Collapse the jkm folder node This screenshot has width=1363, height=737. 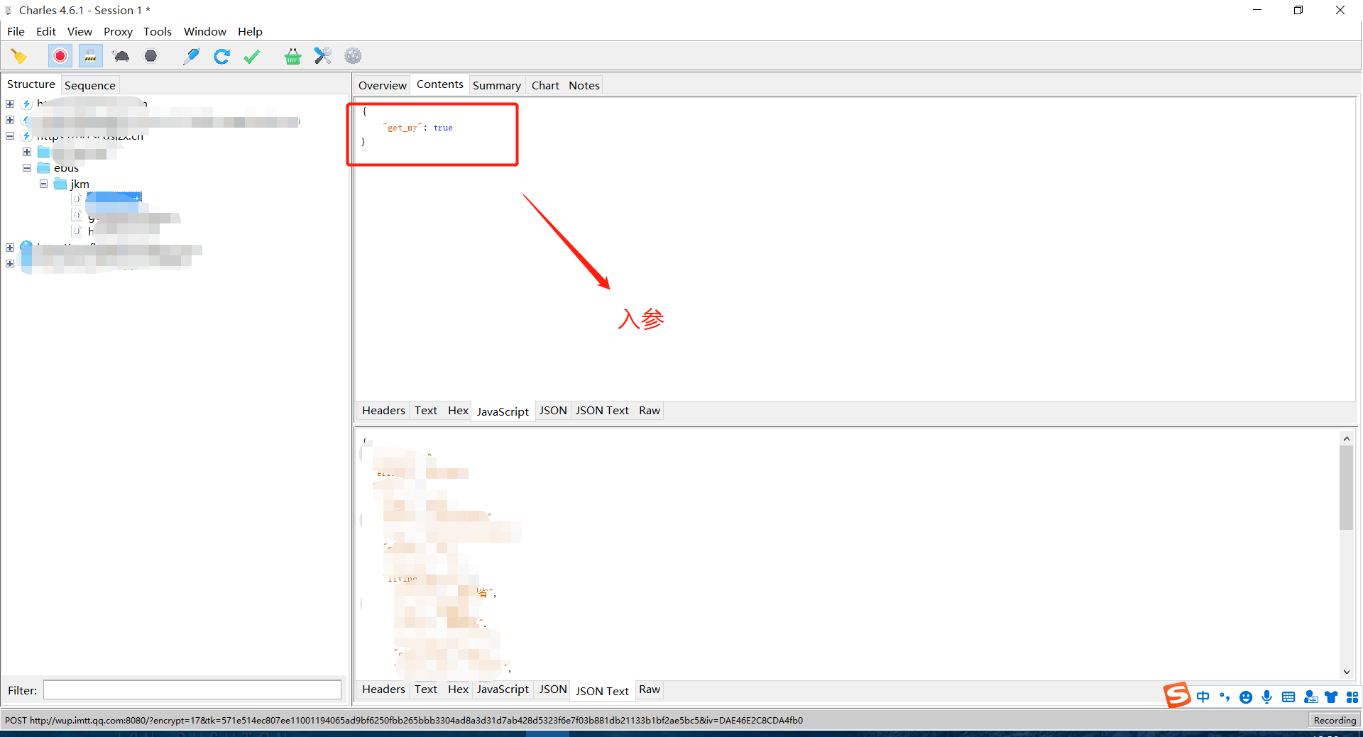pos(43,184)
